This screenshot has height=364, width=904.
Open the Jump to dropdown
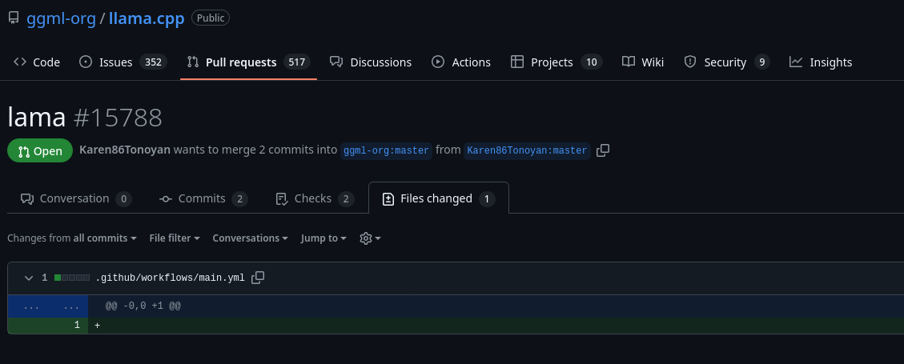323,238
